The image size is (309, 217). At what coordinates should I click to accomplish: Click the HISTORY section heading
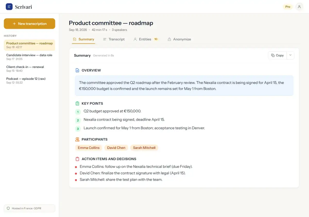coord(10,36)
